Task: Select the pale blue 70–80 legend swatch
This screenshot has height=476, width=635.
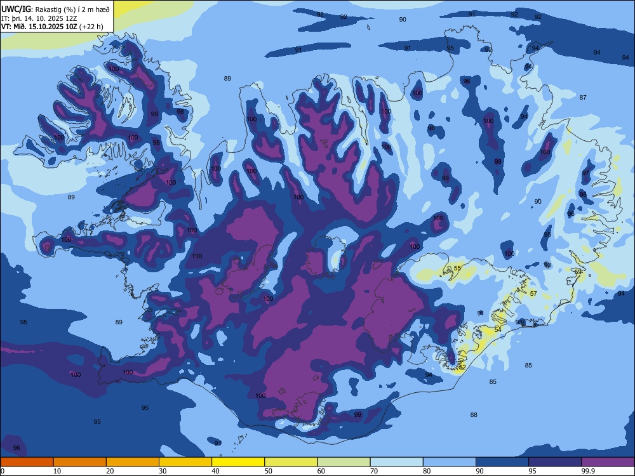Action: [396, 462]
